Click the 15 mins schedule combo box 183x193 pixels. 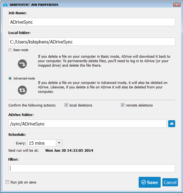[42, 143]
